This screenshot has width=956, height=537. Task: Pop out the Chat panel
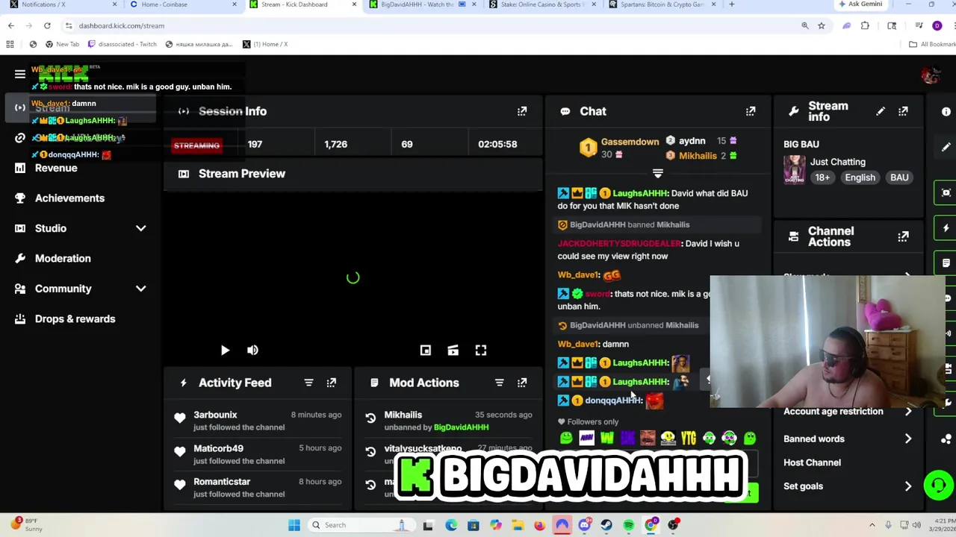click(751, 111)
